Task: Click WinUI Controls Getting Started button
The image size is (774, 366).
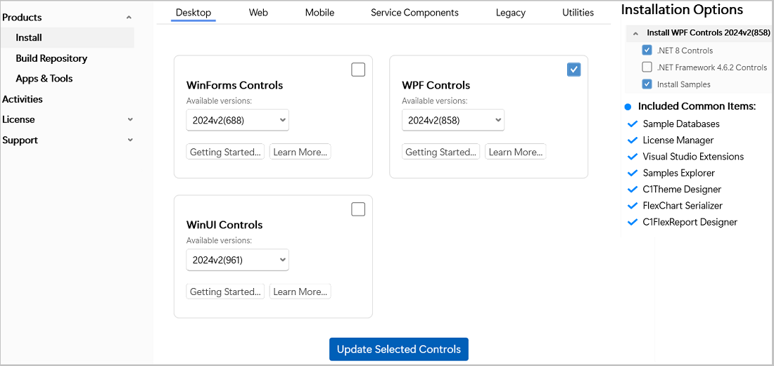Action: click(225, 291)
